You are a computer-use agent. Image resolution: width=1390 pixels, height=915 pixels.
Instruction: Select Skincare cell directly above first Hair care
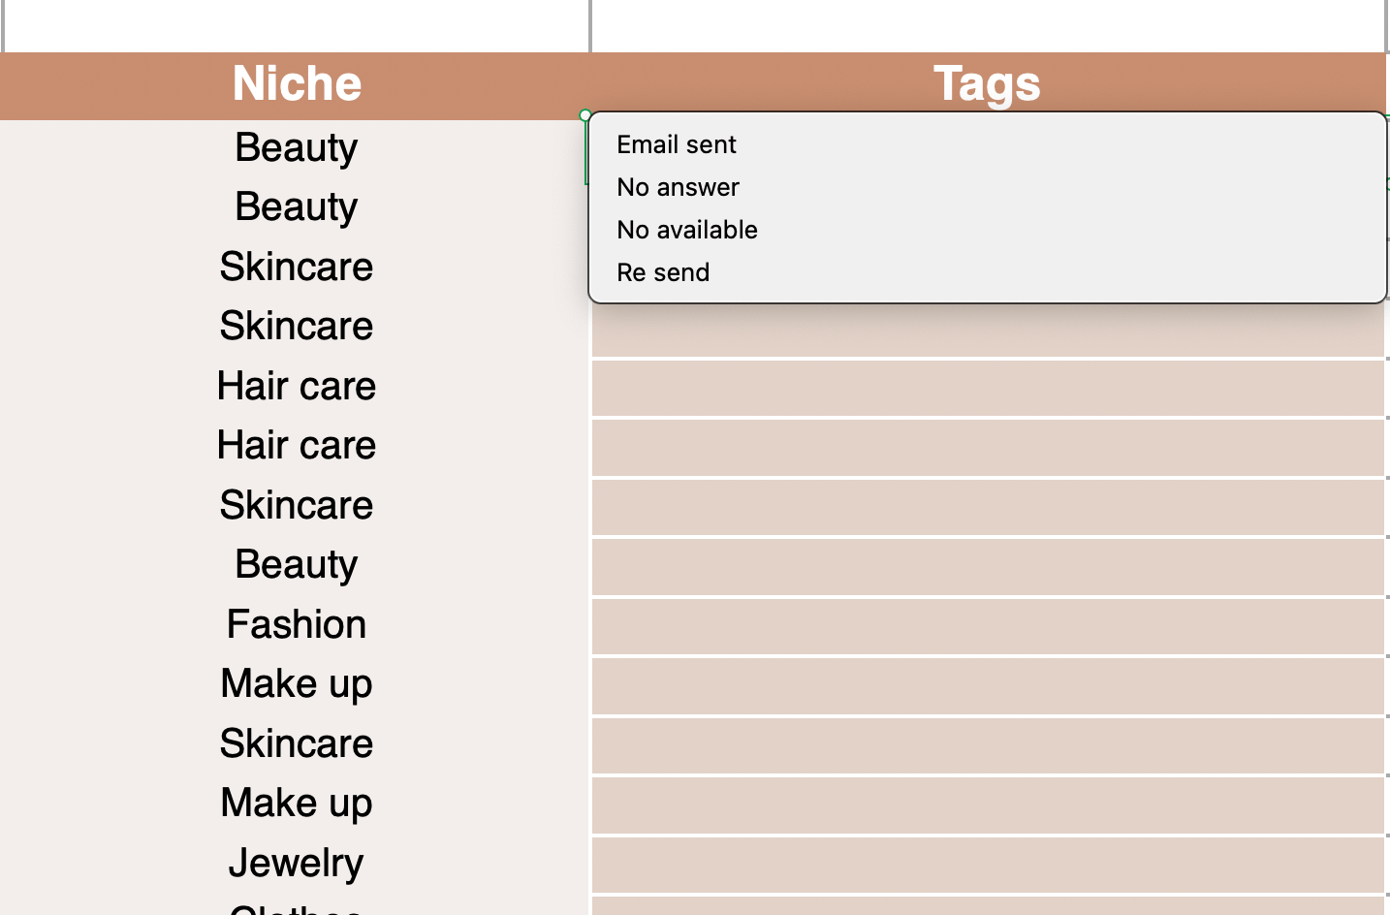297,327
